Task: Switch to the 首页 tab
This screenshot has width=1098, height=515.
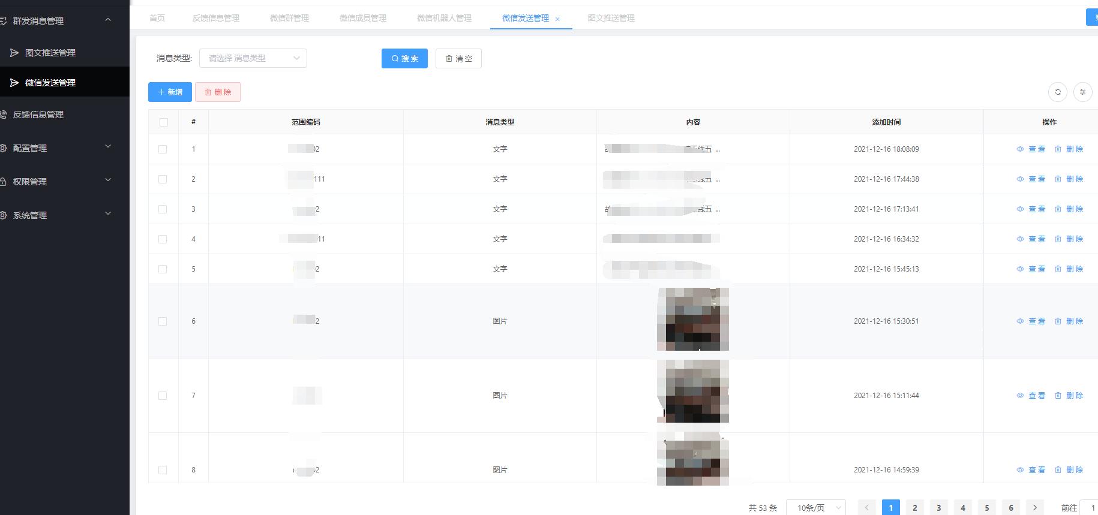Action: coord(157,18)
